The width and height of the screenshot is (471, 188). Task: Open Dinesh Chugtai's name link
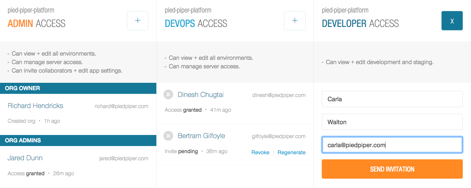coord(201,95)
